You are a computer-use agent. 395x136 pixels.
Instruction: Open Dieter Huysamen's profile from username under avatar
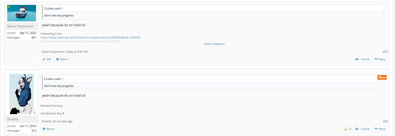[x=20, y=26]
